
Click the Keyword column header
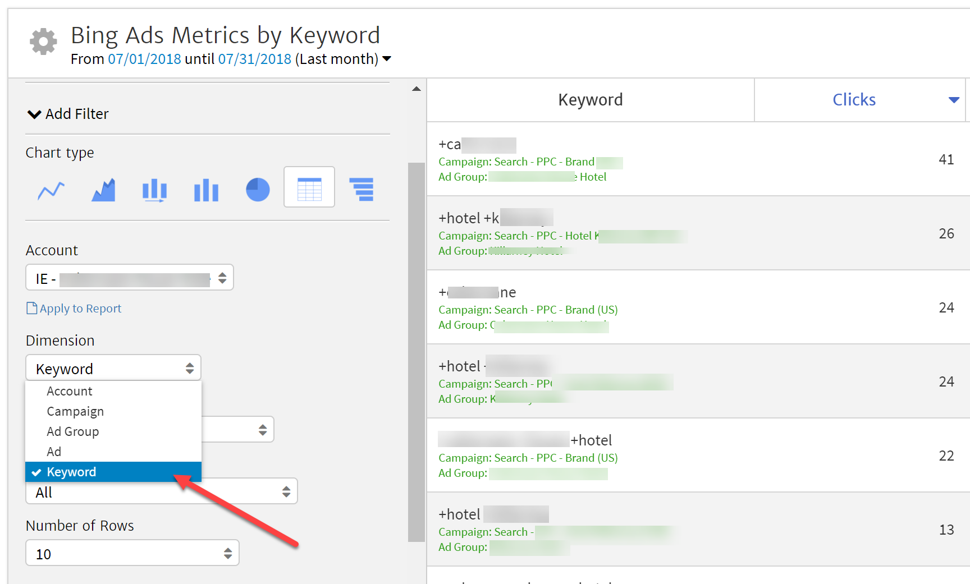coord(590,100)
